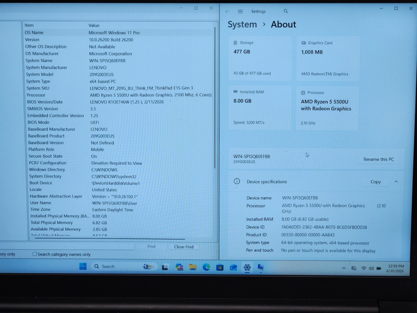
Task: Open the Storage card showing 477 GB
Action: point(260,58)
